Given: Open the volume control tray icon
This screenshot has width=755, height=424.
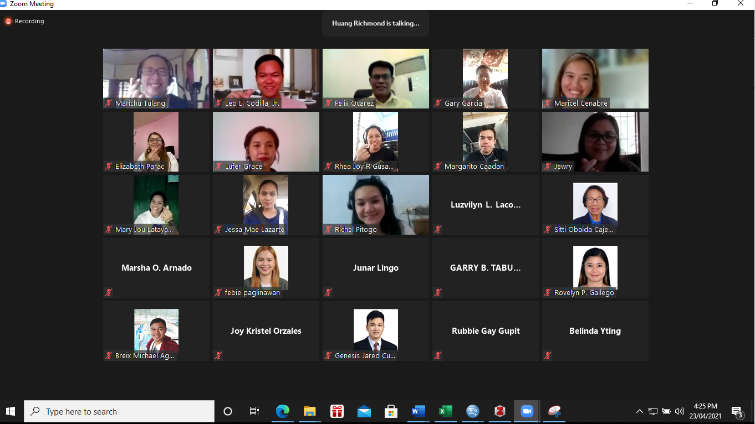Looking at the screenshot, I should point(680,411).
